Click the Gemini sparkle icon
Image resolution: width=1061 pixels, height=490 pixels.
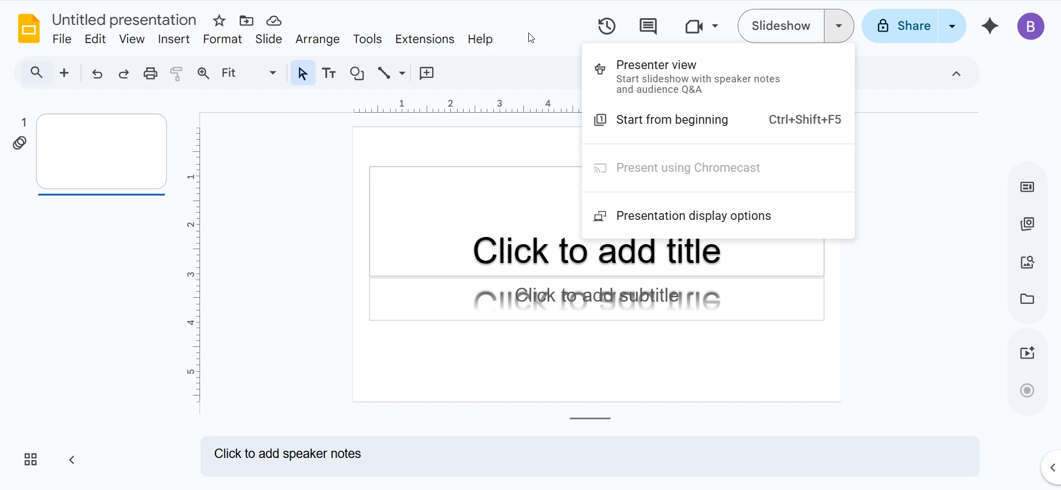point(990,26)
